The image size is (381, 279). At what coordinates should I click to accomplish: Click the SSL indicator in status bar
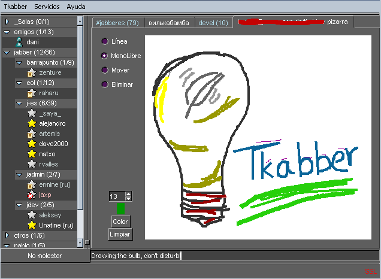coord(371,271)
